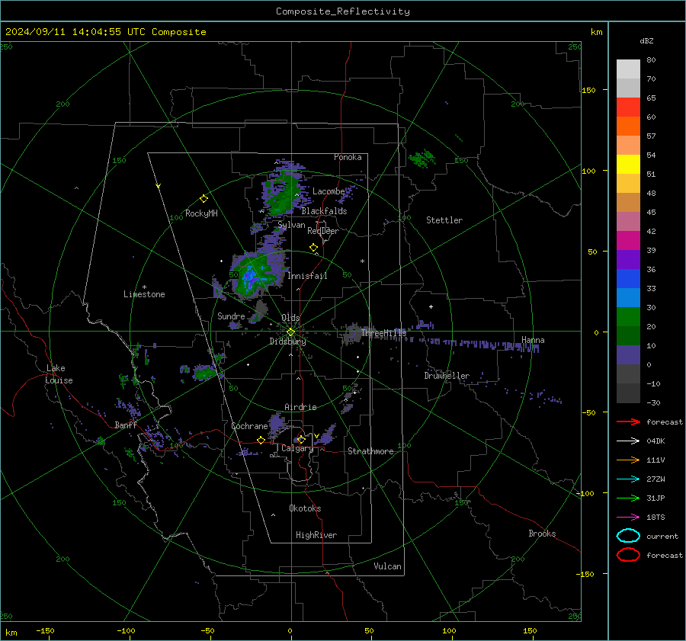
Task: Click the red forecast ellipse icon
Action: click(628, 555)
